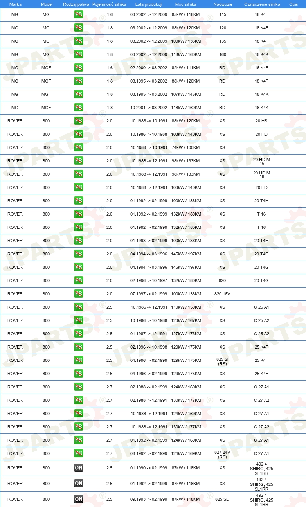Click the Nadwozie column header
306x507 pixels.
pos(222,4)
